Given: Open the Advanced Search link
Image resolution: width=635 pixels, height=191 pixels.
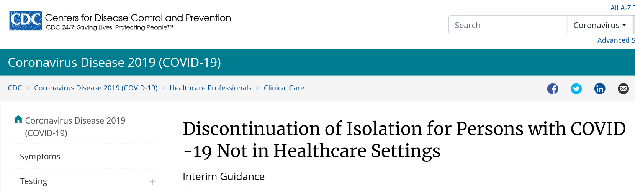Looking at the screenshot, I should point(616,40).
